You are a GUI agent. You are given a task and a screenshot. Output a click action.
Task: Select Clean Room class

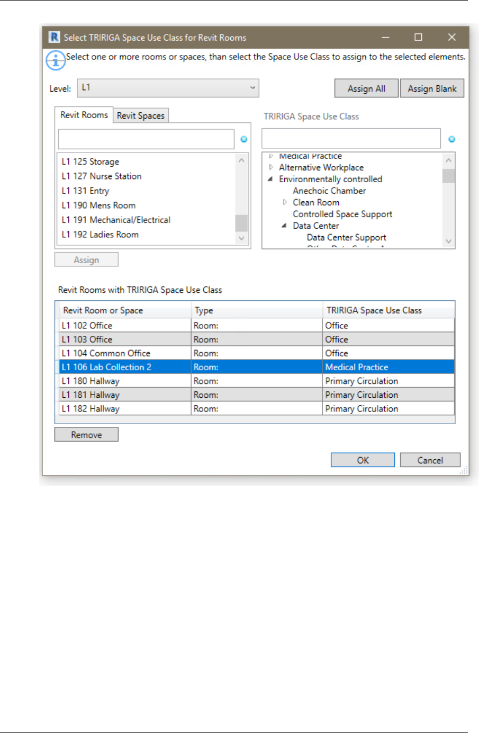coord(316,202)
